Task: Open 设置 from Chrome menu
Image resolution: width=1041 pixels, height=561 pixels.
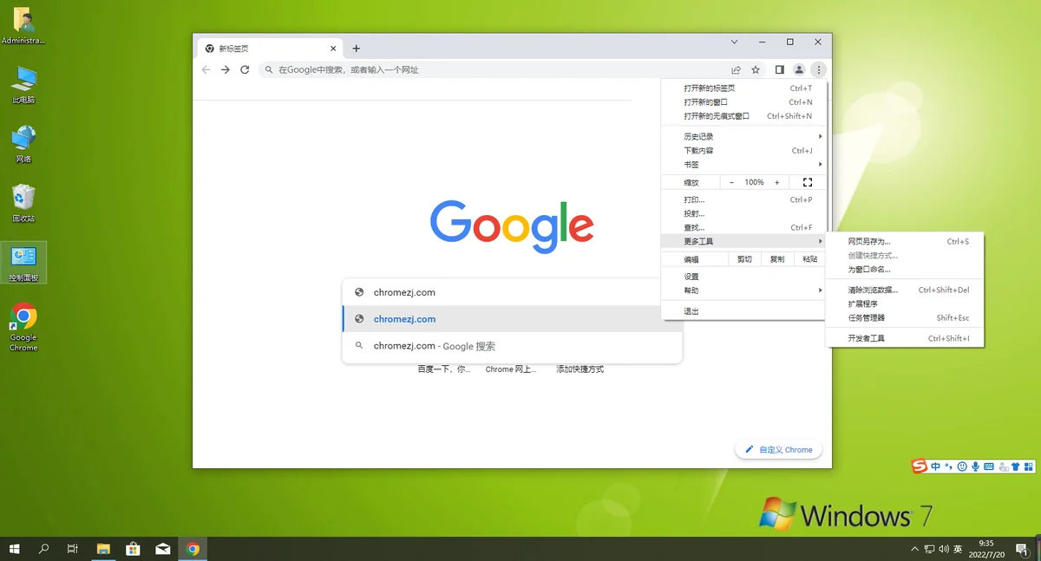Action: (691, 276)
